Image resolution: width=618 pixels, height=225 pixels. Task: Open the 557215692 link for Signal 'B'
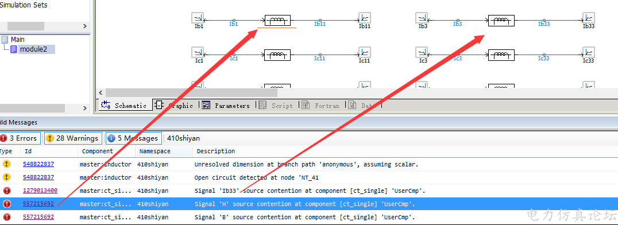coord(38,217)
